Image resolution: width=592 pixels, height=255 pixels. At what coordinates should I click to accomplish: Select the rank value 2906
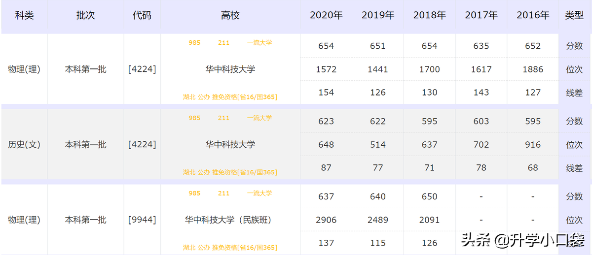(x=326, y=220)
